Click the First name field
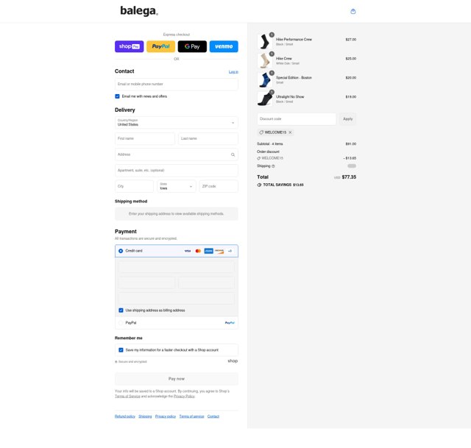This screenshot has height=448, width=471. (x=145, y=139)
